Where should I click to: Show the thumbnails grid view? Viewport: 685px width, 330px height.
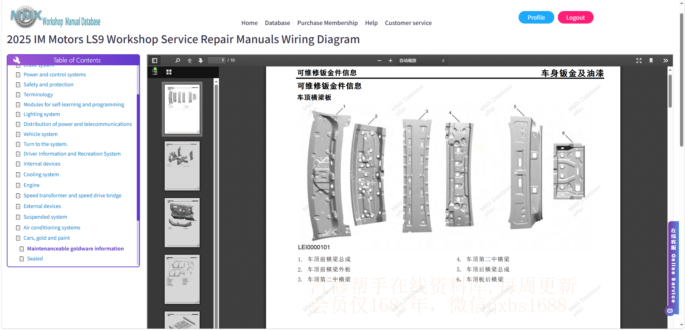point(169,72)
